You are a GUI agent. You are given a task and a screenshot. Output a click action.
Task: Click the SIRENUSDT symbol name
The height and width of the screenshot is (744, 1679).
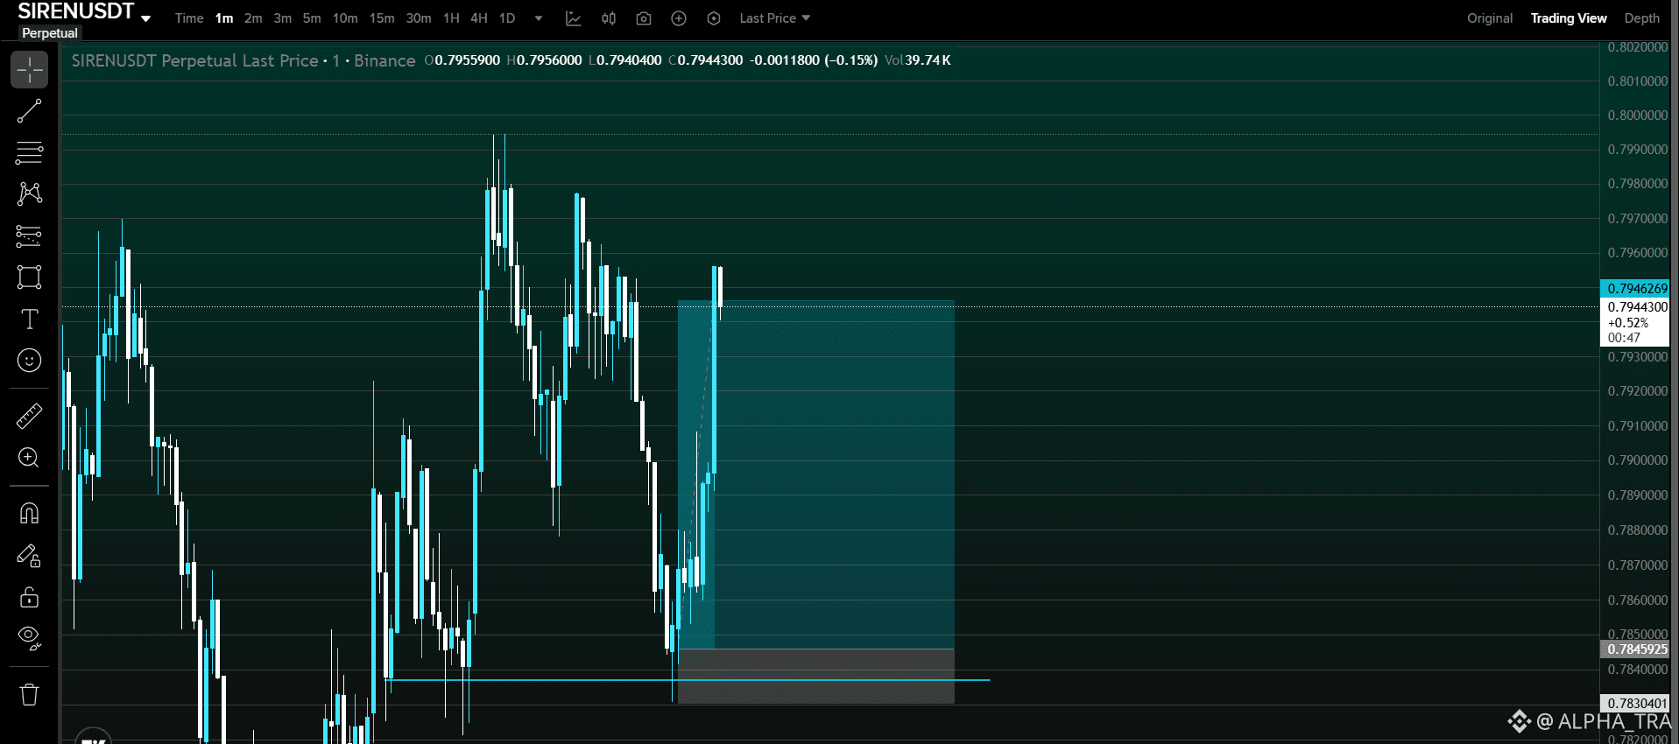[76, 11]
